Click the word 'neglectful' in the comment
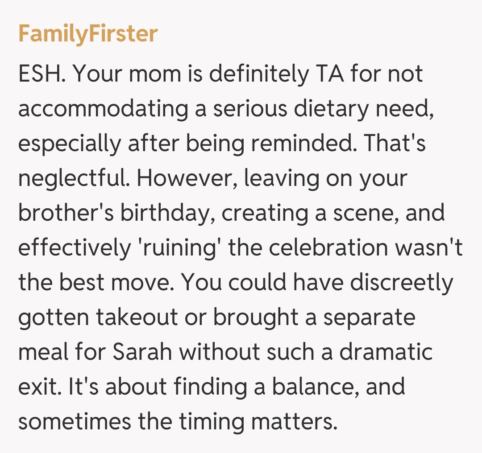The image size is (482, 453). point(74,178)
